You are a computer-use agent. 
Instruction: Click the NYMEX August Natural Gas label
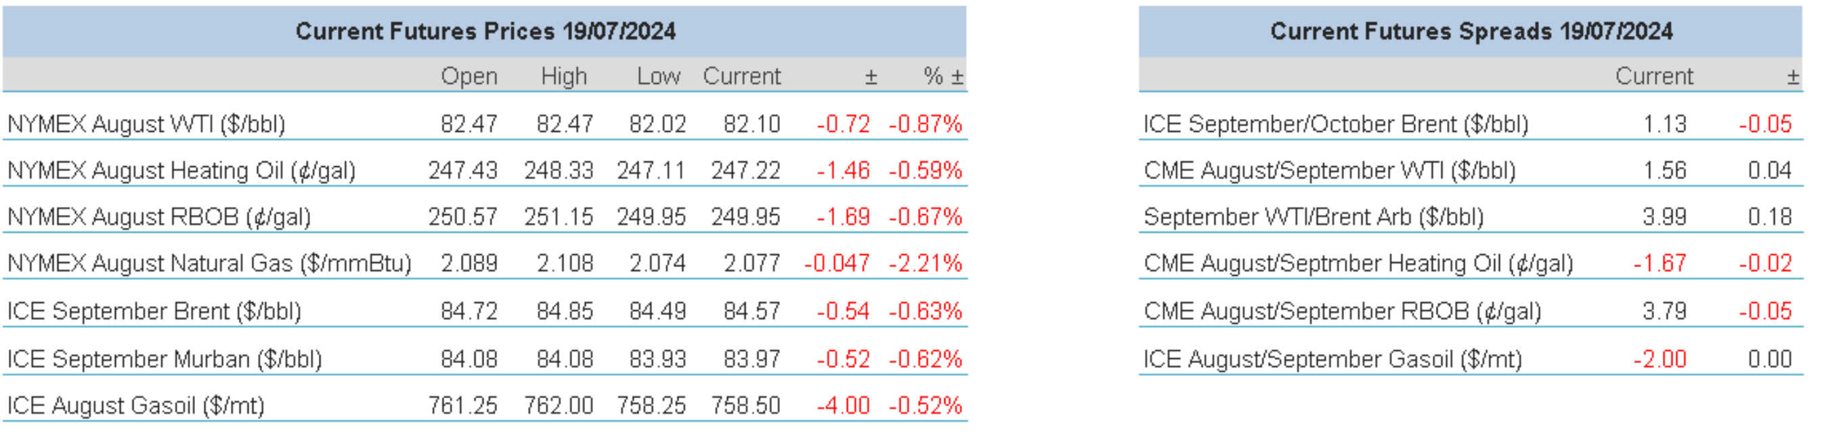[x=209, y=263]
